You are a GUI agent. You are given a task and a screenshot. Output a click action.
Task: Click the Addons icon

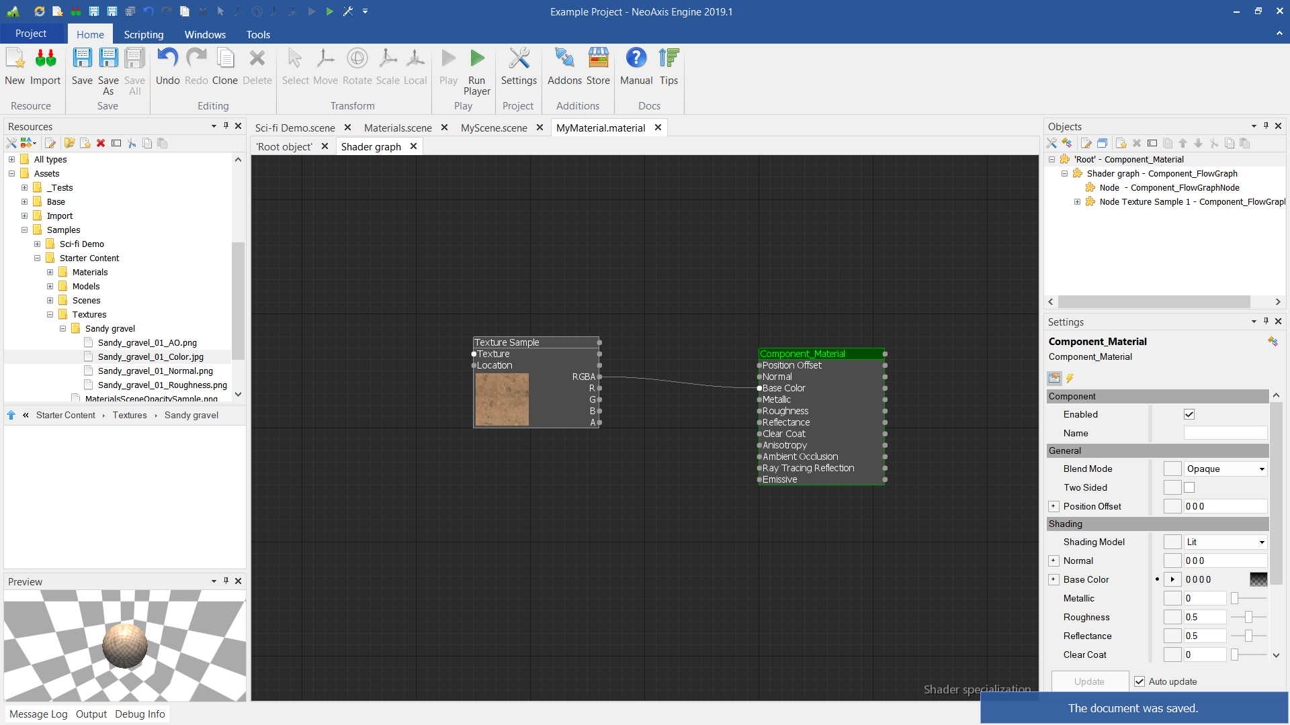564,59
